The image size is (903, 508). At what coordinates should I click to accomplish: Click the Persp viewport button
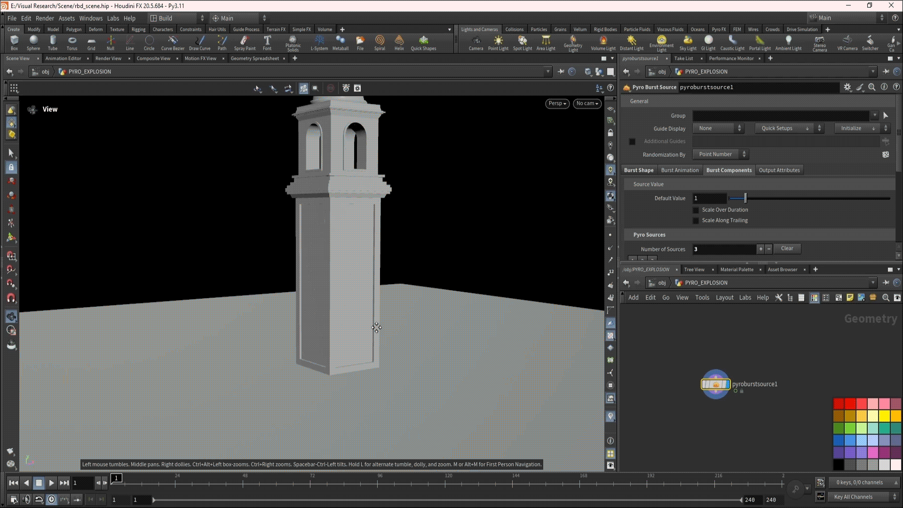(x=557, y=103)
